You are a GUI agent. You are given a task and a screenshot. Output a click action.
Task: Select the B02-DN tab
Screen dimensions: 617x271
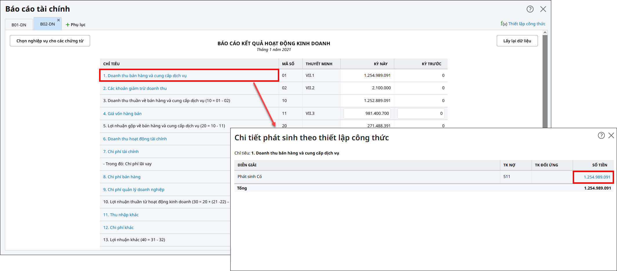click(x=47, y=24)
